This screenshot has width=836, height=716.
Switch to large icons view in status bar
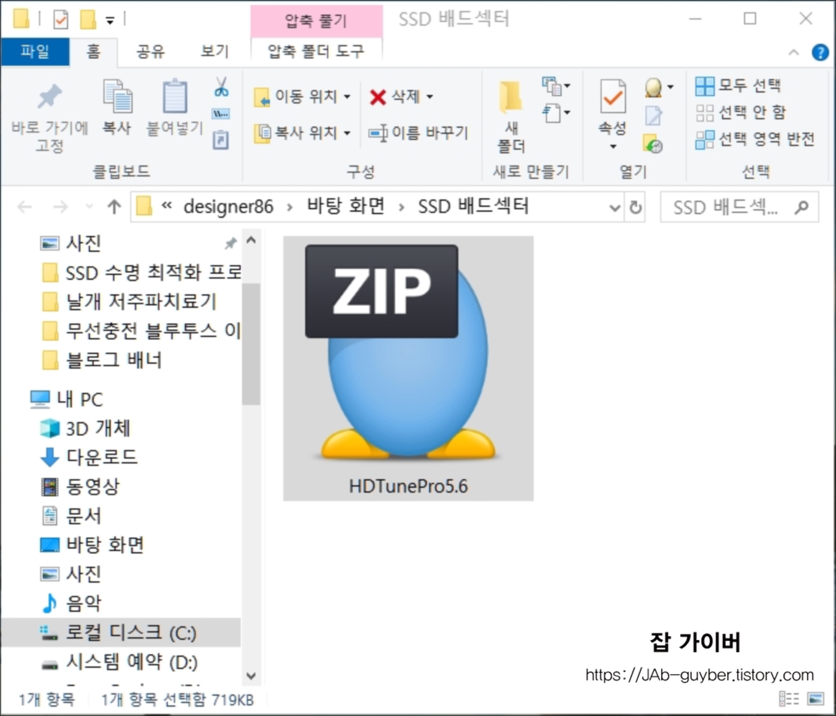(816, 698)
